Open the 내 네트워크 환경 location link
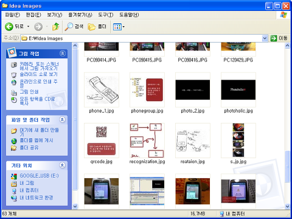Viewport: 292px width, 219px height. click(x=36, y=198)
